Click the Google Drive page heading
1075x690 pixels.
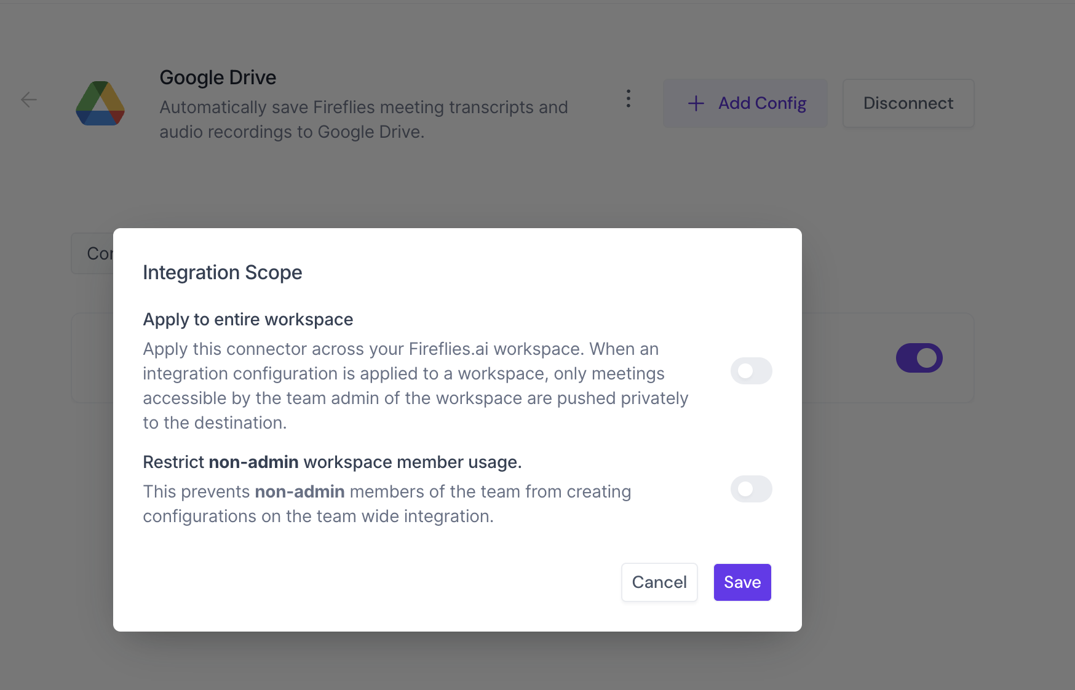218,77
